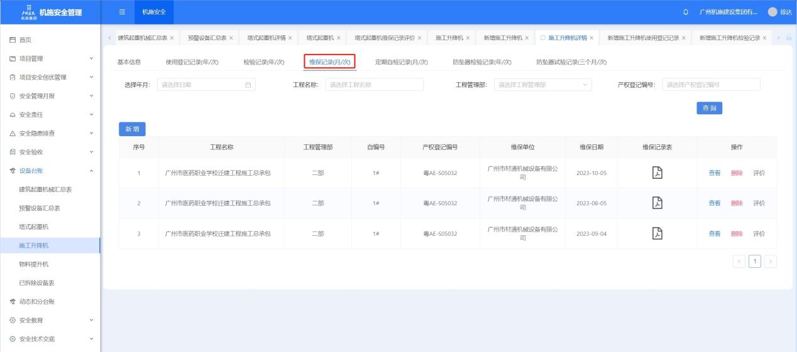Open PDF record for 2023-10-05 maintenance row

click(x=656, y=173)
